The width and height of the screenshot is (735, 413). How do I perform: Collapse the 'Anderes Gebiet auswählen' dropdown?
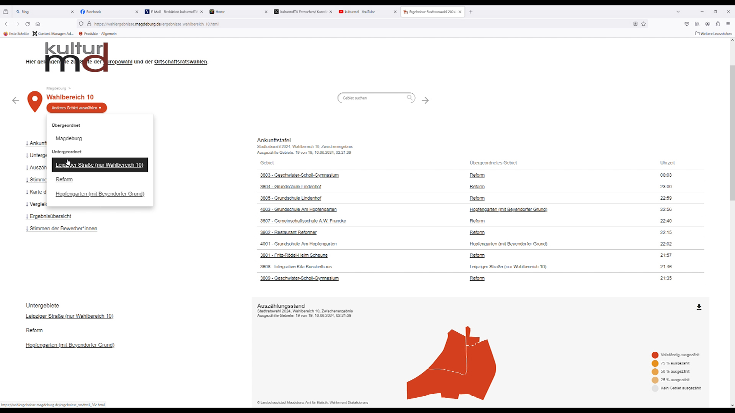[77, 108]
